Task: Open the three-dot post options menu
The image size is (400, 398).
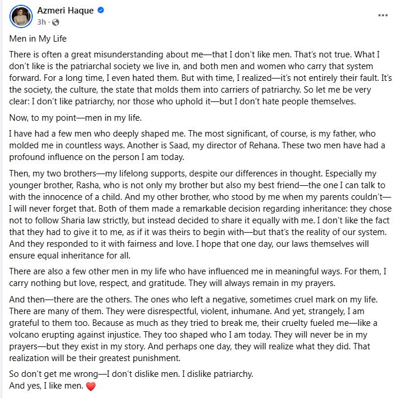Action: coord(383,15)
